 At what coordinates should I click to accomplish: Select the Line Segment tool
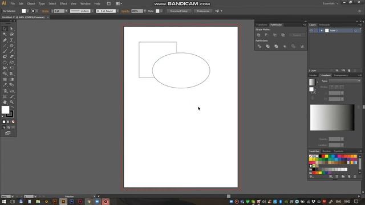pyautogui.click(x=5, y=46)
